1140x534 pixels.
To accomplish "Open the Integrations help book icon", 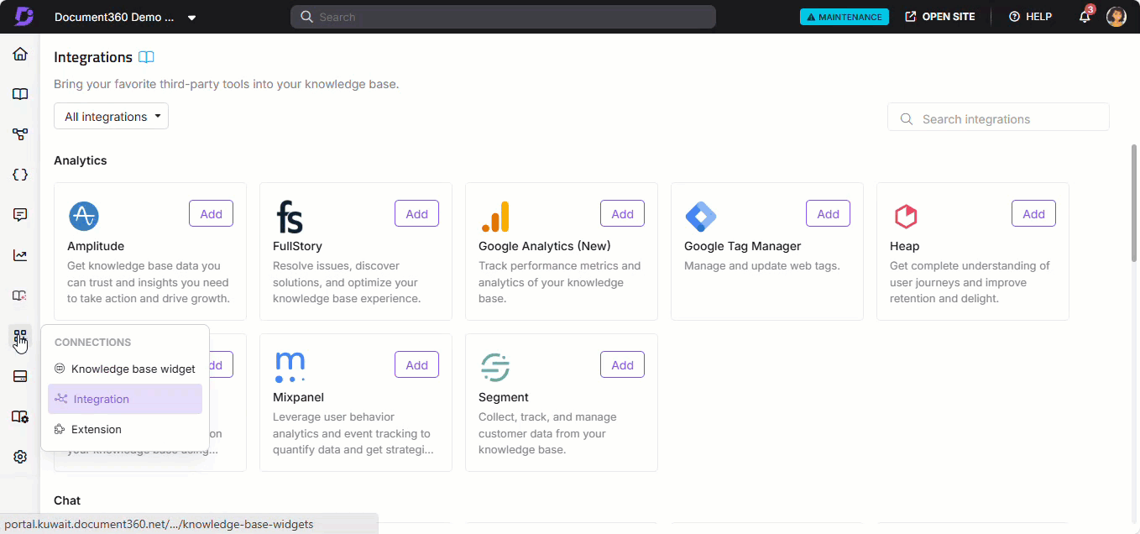I will pyautogui.click(x=146, y=57).
